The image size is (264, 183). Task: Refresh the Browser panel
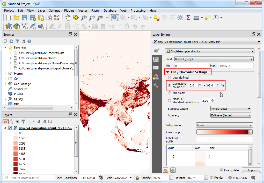[x=11, y=41]
